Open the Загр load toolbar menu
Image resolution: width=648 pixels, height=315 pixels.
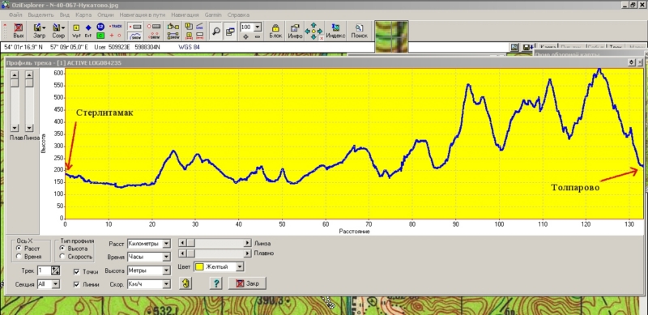pos(40,31)
